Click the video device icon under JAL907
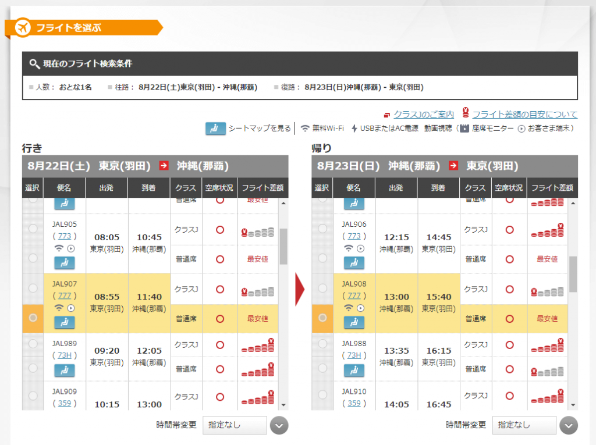Screen dimensions: 596x445 (70, 308)
